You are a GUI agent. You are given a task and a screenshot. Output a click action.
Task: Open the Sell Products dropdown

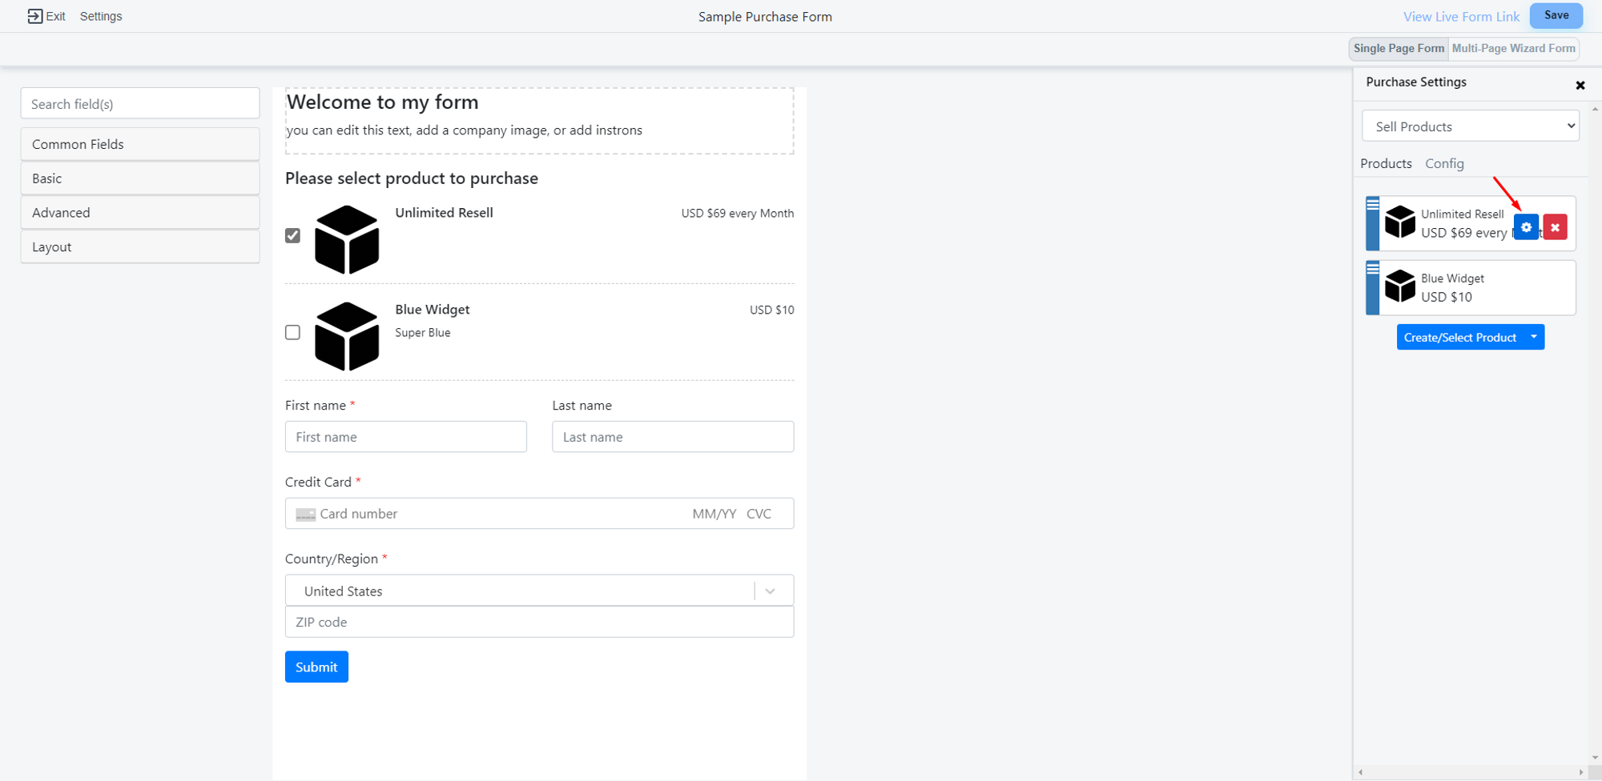pyautogui.click(x=1470, y=126)
